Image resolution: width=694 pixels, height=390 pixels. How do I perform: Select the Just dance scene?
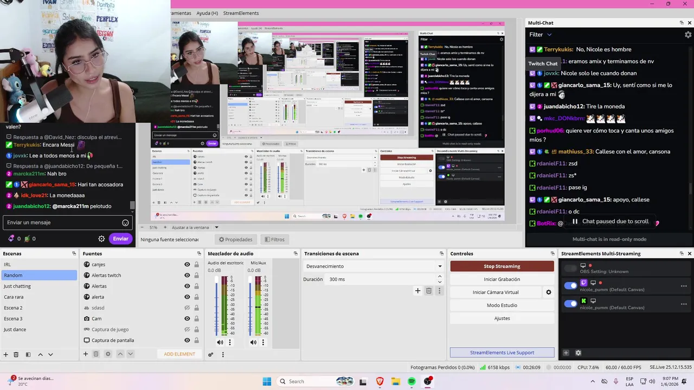click(39, 329)
